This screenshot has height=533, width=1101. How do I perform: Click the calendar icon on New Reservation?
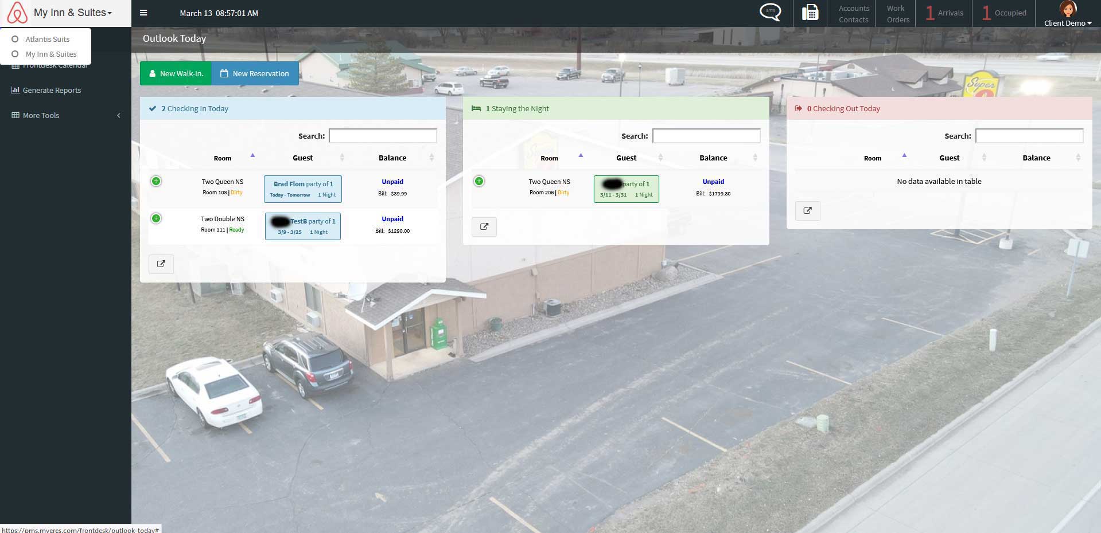[224, 73]
